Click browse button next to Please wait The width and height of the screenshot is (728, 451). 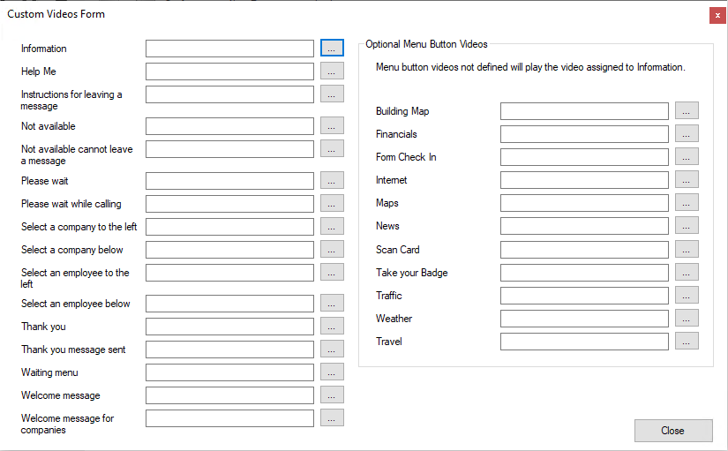pos(332,181)
